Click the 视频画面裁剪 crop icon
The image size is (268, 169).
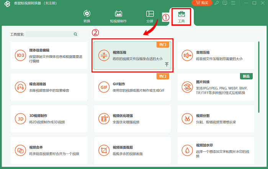click(104, 150)
